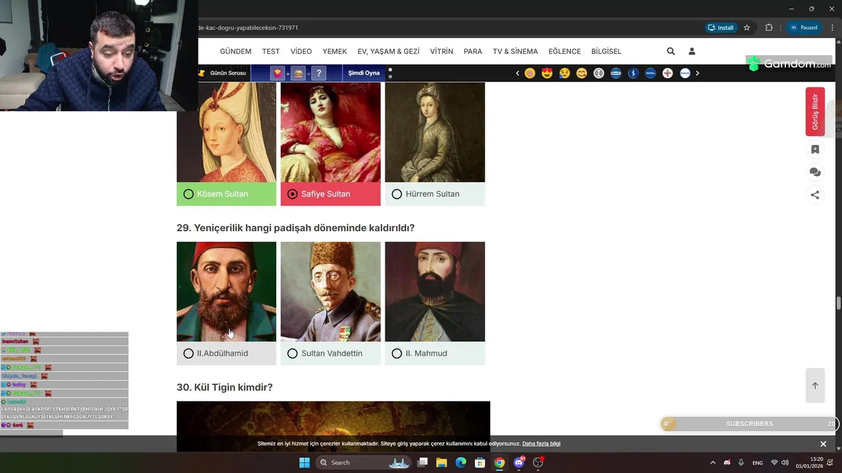Open OBS Studio from the taskbar
Image resolution: width=842 pixels, height=473 pixels.
(x=538, y=462)
